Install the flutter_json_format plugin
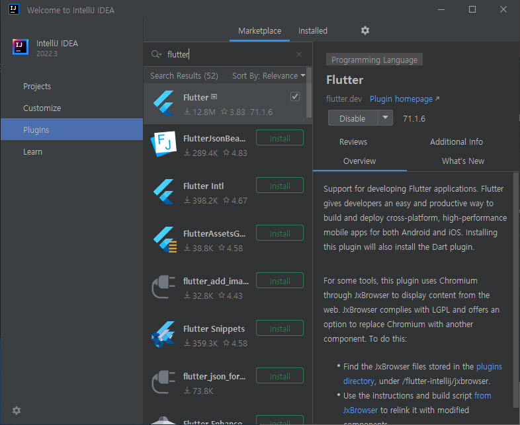 (x=280, y=376)
